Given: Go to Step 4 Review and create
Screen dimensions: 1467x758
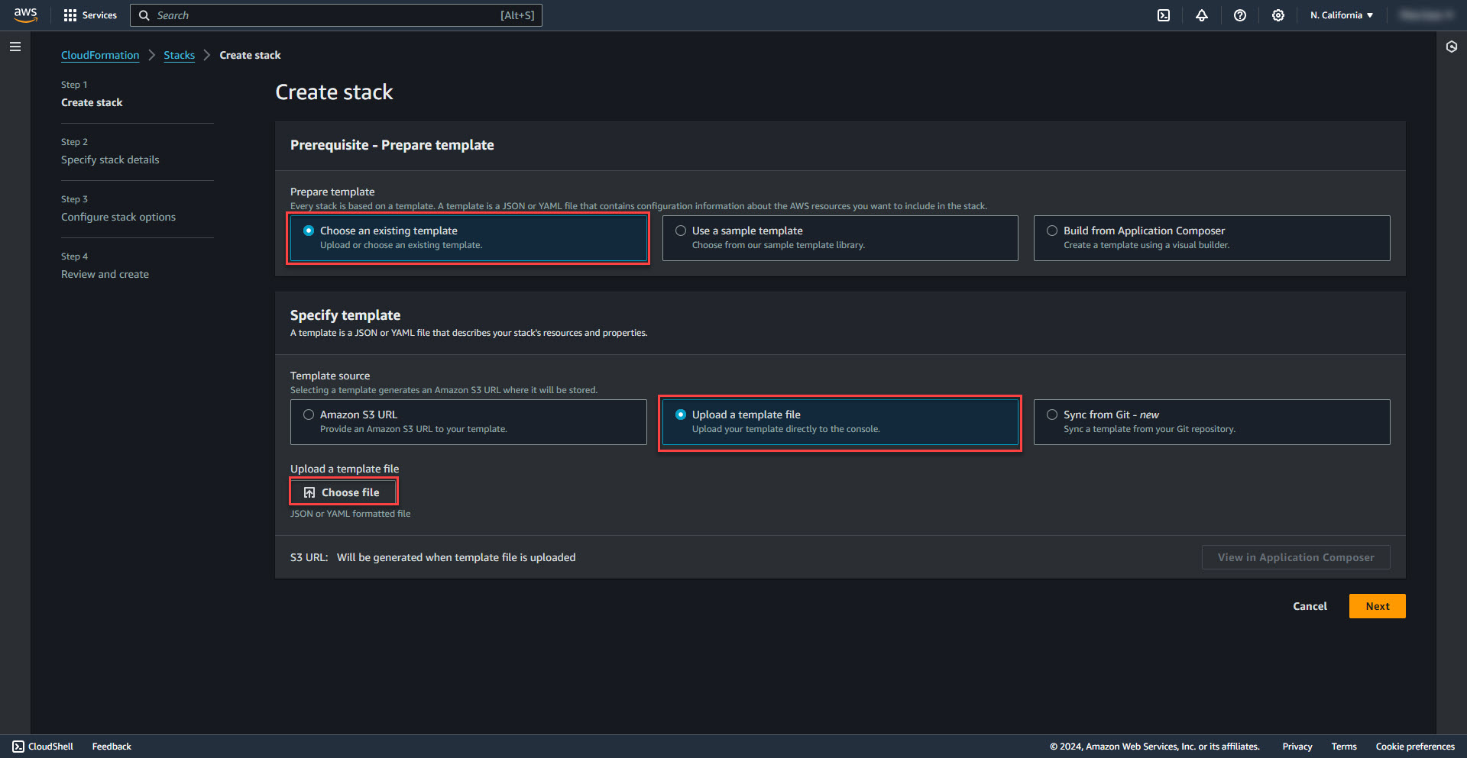Looking at the screenshot, I should point(105,274).
